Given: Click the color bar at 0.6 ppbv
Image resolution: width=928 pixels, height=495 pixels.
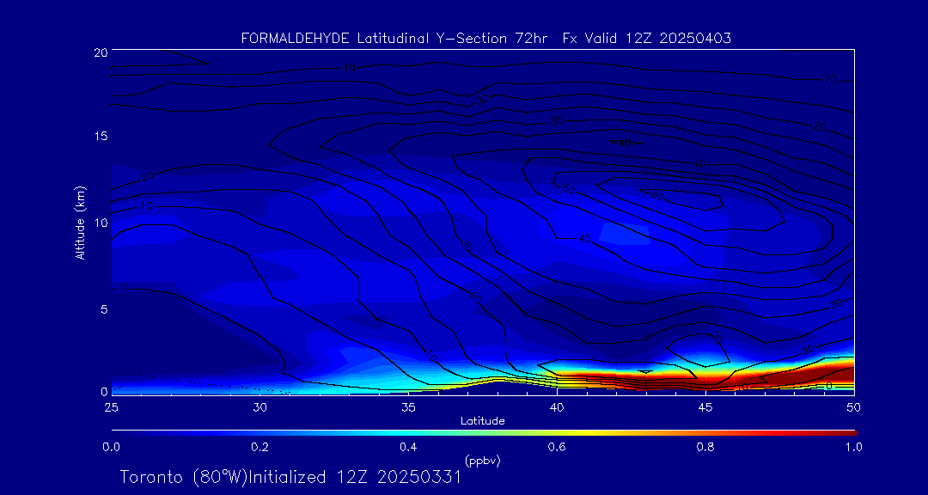Looking at the screenshot, I should [x=558, y=433].
